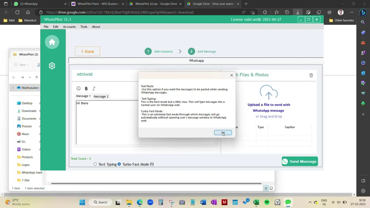Select Pictures in Explorer sidebar
370x208 pixels.
24,126
